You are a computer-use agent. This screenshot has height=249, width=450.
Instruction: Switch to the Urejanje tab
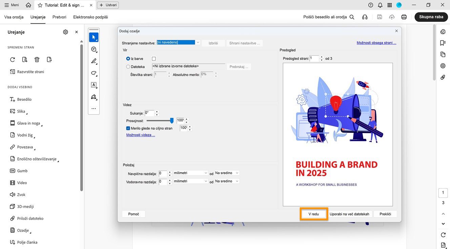coord(38,17)
